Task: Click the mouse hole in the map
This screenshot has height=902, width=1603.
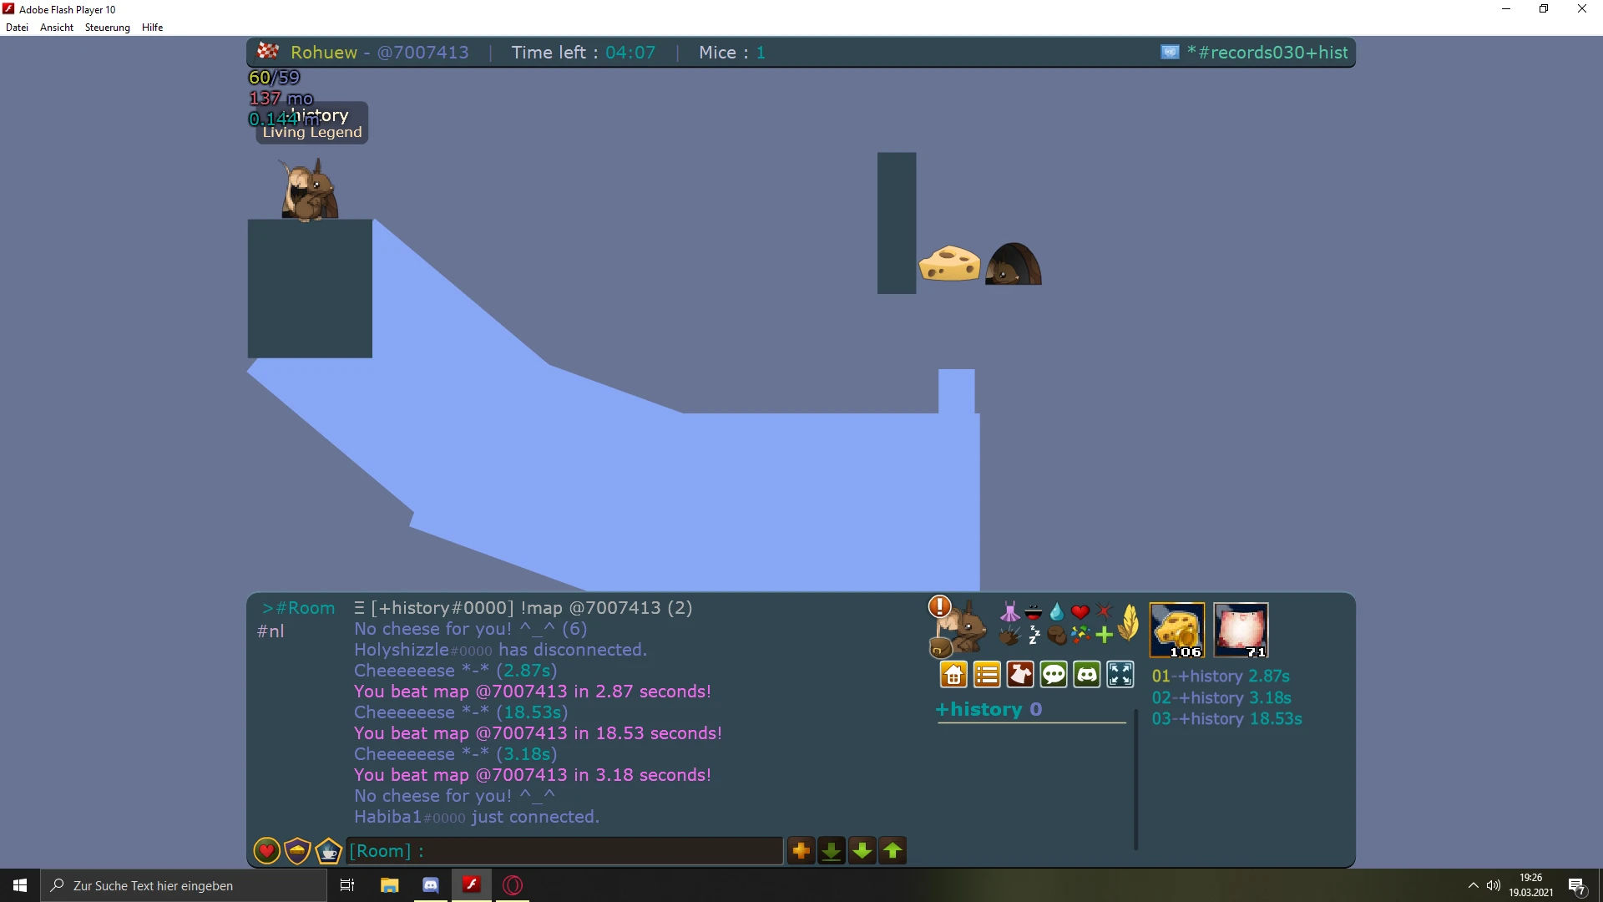Action: point(1014,264)
